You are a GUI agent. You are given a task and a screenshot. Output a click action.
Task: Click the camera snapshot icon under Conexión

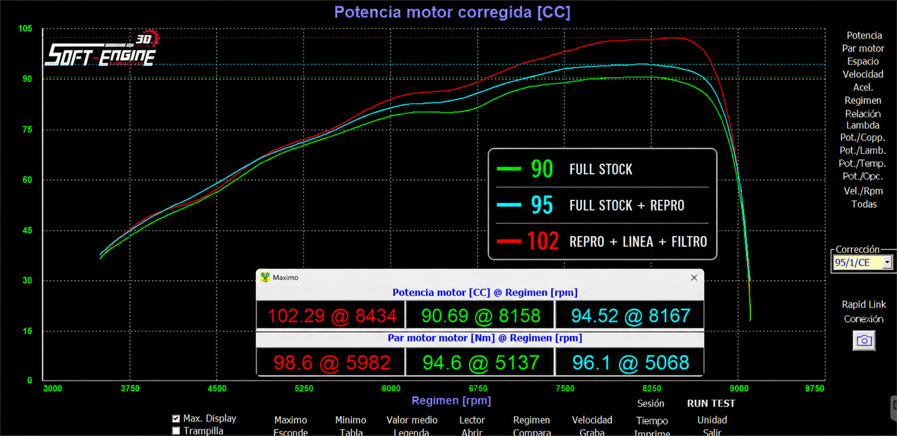click(864, 341)
